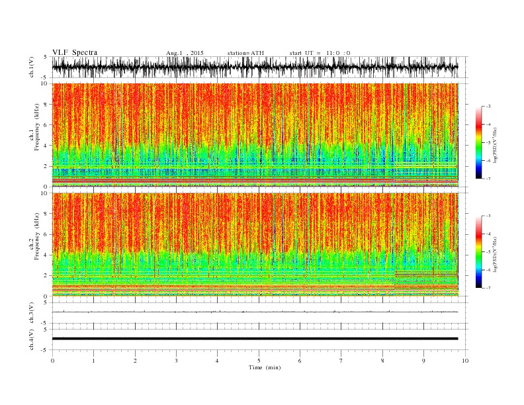Click the '5' tick label on the time axis
The image size is (524, 405).
[259, 361]
